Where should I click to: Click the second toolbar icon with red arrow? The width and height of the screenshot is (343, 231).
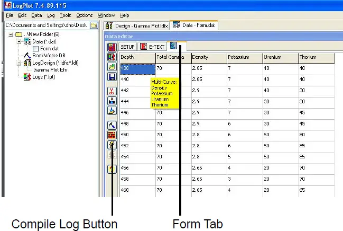coord(112,57)
